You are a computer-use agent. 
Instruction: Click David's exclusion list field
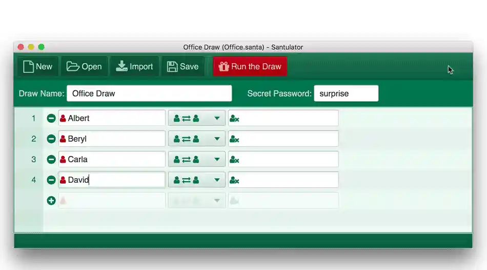coord(283,180)
